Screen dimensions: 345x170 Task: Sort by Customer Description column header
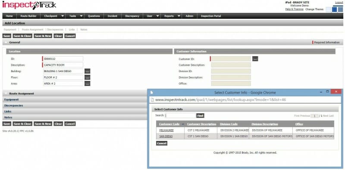pyautogui.click(x=201, y=124)
